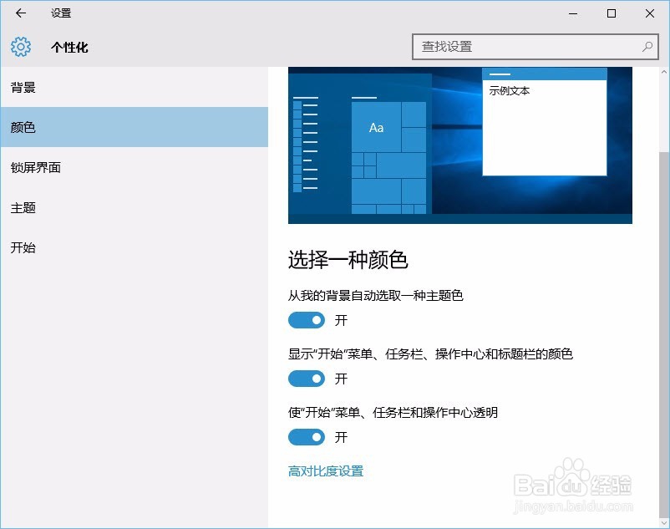670x529 pixels.
Task: Open the 锁屏界面 section
Action: pos(135,167)
